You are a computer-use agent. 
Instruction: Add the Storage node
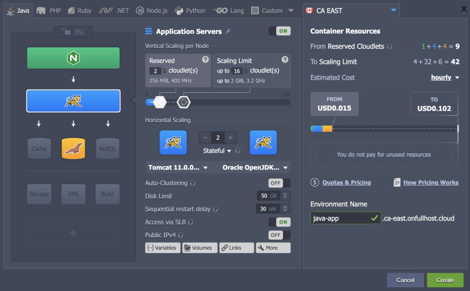pyautogui.click(x=39, y=194)
